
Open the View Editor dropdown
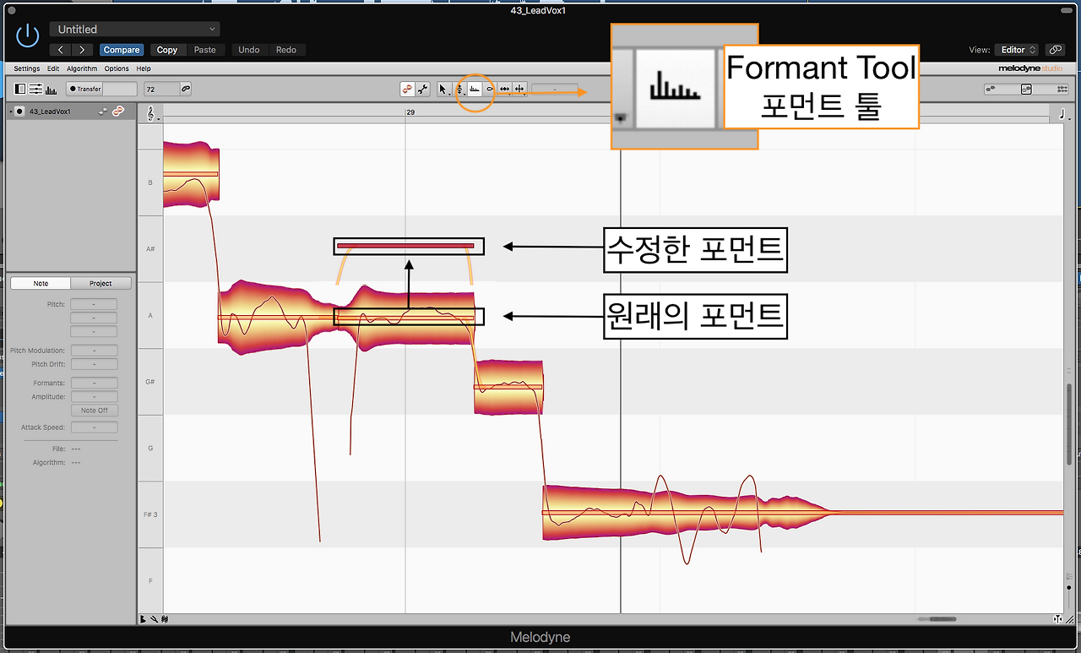(1016, 50)
